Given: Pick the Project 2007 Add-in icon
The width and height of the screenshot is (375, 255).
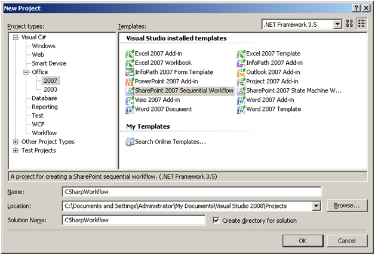Looking at the screenshot, I should 241,82.
